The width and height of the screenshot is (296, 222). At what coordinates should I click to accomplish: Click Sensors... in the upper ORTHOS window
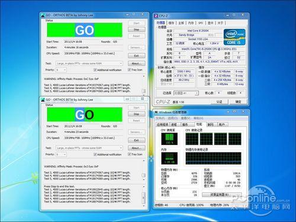coord(136,47)
